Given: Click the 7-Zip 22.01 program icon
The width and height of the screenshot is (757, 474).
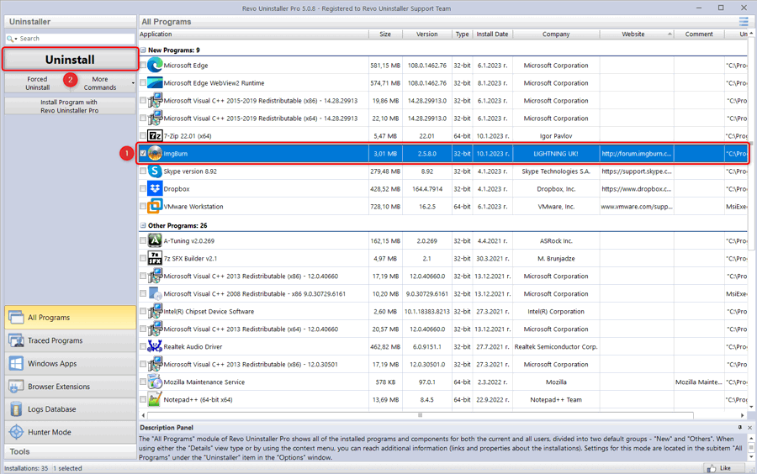Looking at the screenshot, I should click(155, 136).
